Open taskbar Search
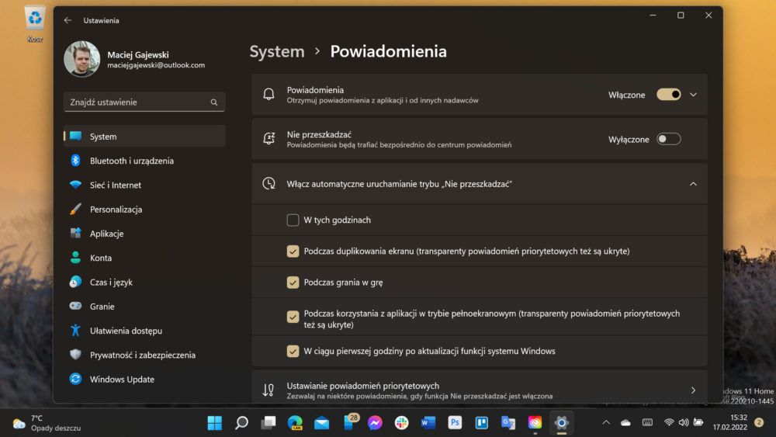 [241, 423]
